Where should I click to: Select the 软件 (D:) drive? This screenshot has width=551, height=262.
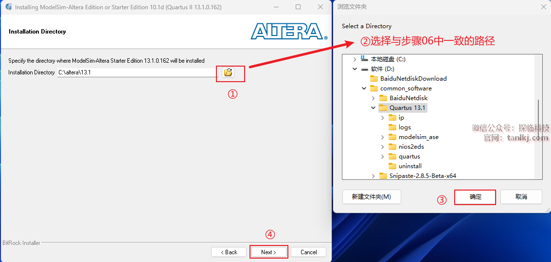tap(382, 69)
